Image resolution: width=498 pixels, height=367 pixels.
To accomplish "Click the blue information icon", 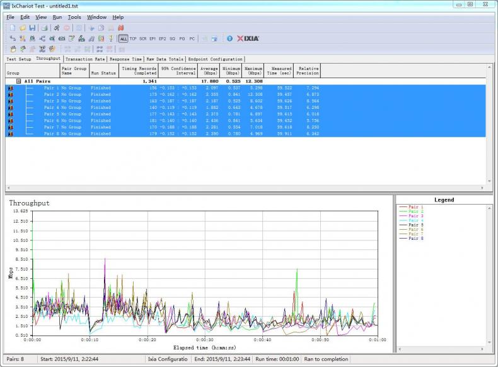I will point(229,38).
